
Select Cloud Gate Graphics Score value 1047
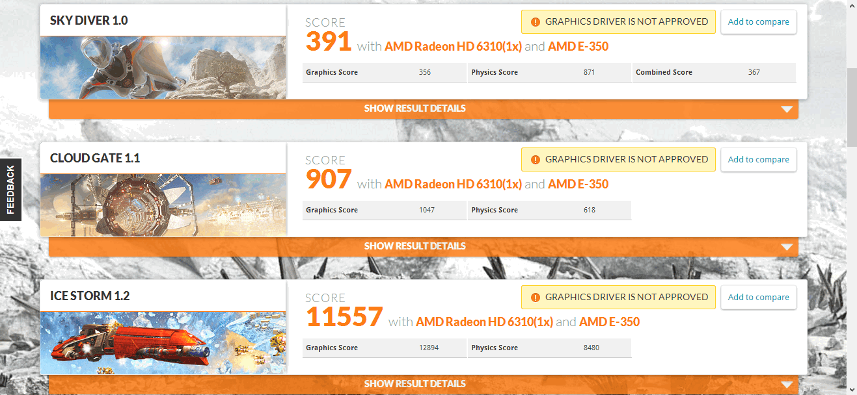click(x=427, y=210)
